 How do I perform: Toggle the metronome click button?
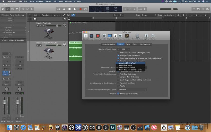tap(145, 9)
